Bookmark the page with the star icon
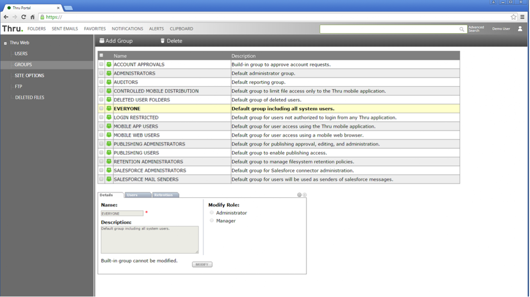Screen dimensions: 530x297 point(514,17)
